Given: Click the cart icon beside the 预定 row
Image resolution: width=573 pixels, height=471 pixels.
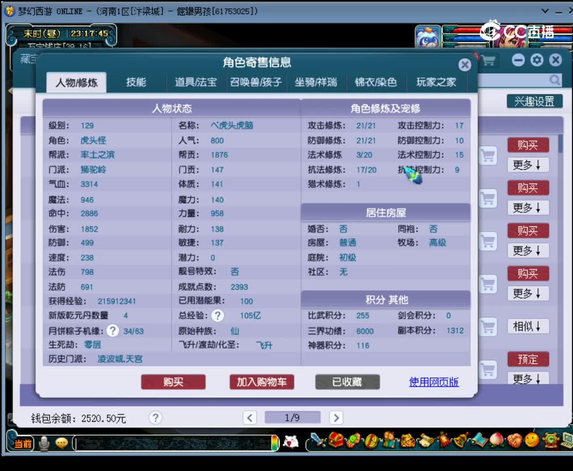Looking at the screenshot, I should pyautogui.click(x=488, y=370).
